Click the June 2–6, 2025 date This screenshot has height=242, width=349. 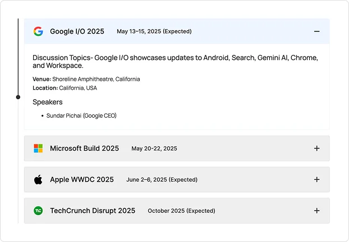click(162, 180)
